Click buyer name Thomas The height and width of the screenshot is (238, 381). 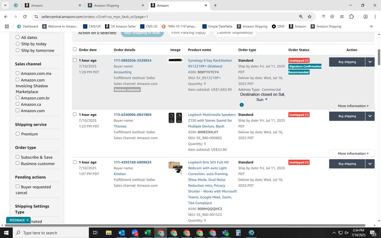pyautogui.click(x=120, y=126)
